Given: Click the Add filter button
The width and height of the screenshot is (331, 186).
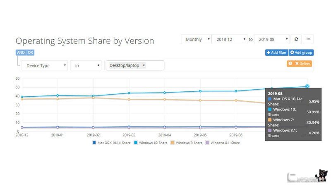Looking at the screenshot, I should (276, 52).
